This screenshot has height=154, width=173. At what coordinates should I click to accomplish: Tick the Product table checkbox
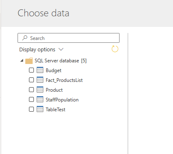(x=31, y=90)
